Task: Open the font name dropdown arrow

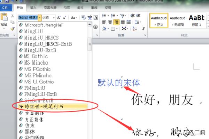Action: click(x=39, y=17)
